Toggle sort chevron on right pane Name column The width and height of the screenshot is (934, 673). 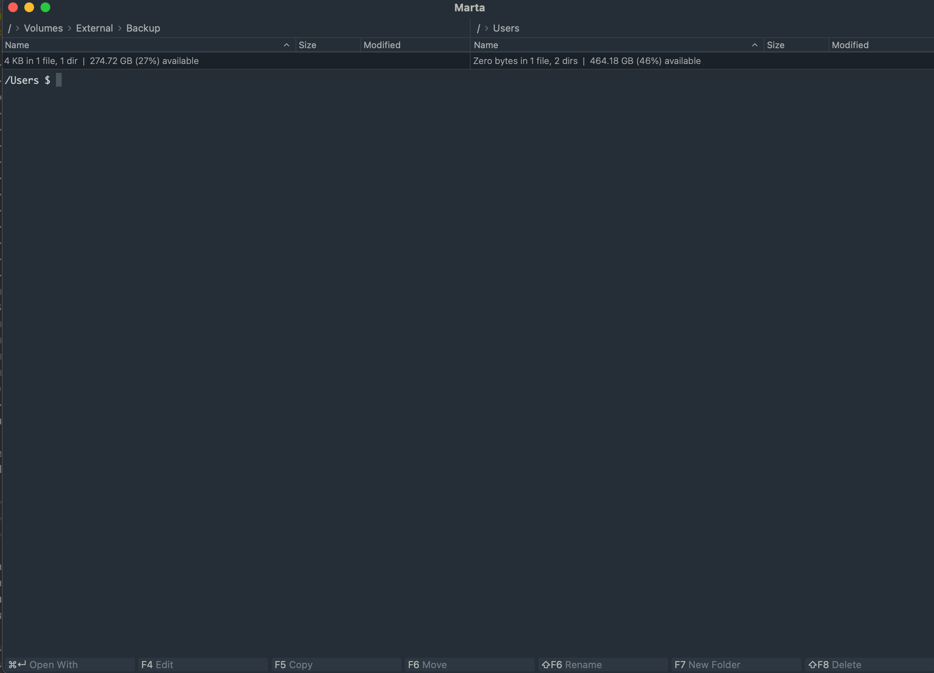pyautogui.click(x=755, y=45)
